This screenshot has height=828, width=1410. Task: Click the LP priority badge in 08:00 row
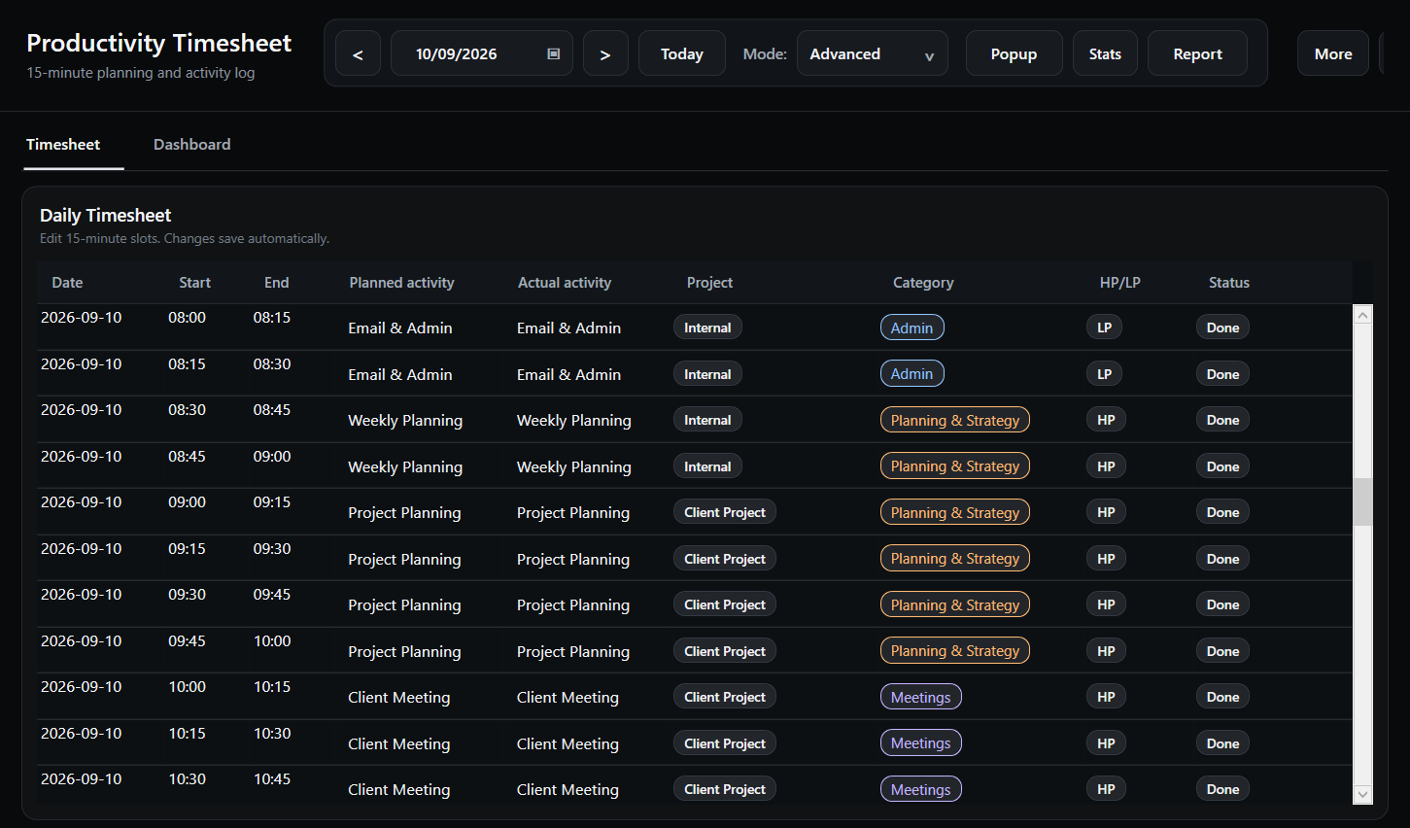coord(1104,328)
